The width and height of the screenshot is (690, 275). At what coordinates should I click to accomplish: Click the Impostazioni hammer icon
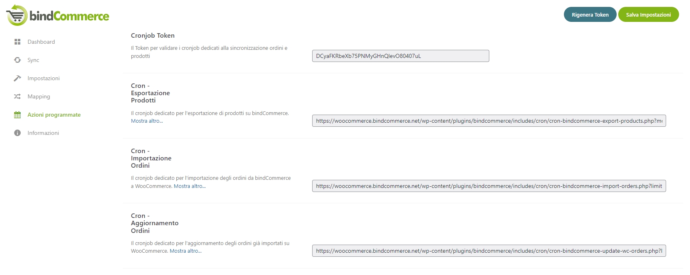[x=17, y=78]
